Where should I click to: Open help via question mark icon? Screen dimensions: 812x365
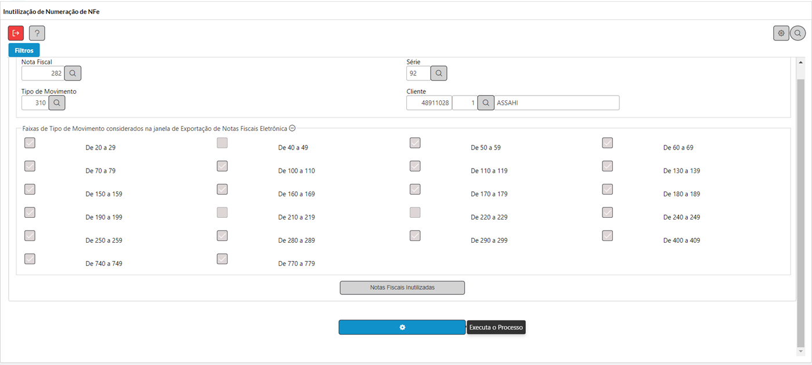pos(37,33)
